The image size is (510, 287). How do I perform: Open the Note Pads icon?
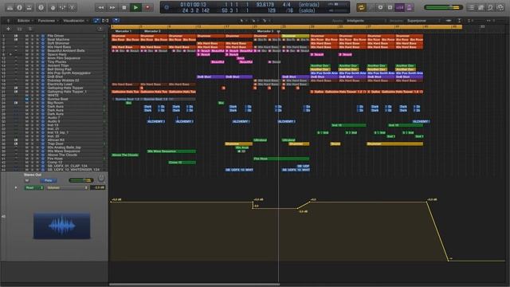click(x=481, y=7)
